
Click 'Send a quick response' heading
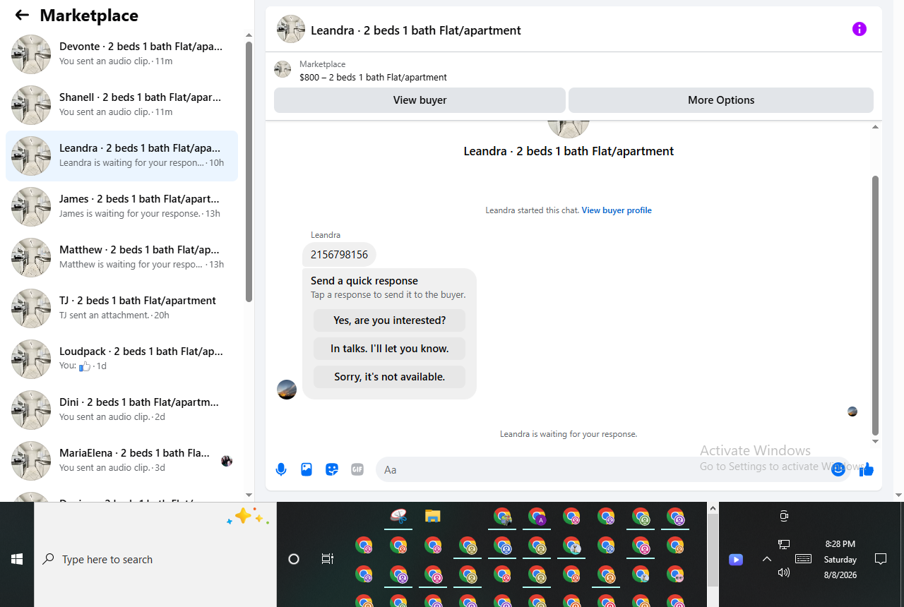(x=364, y=281)
